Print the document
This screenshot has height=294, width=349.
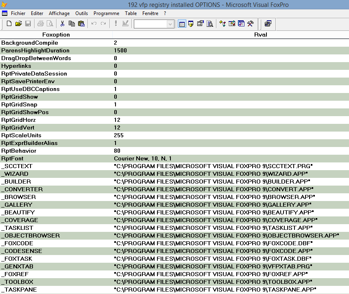40,24
